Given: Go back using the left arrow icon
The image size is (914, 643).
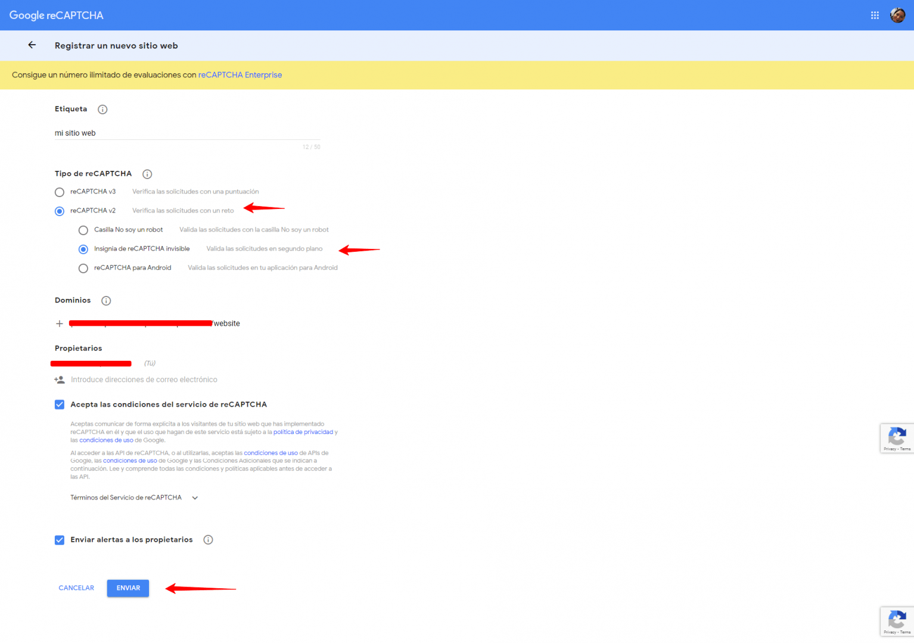Looking at the screenshot, I should coord(32,45).
